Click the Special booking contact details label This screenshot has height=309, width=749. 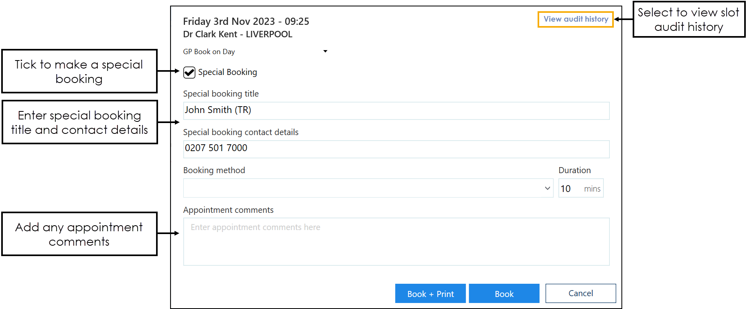coord(241,132)
